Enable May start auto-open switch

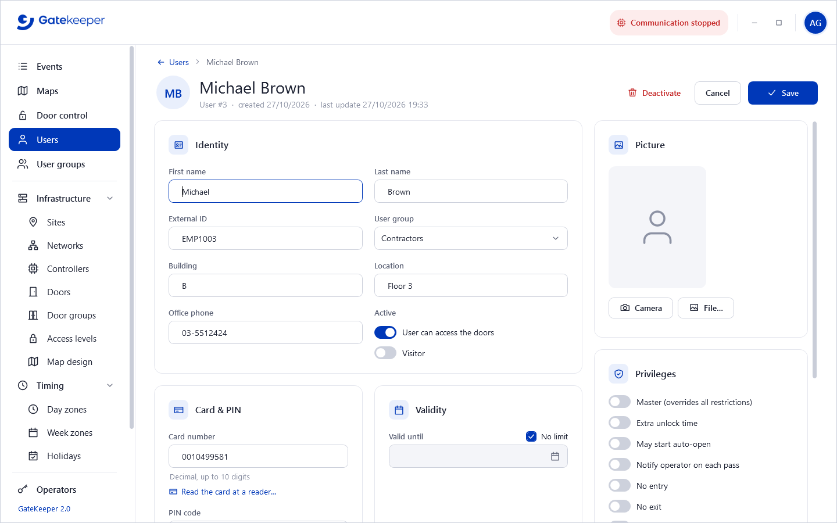620,444
